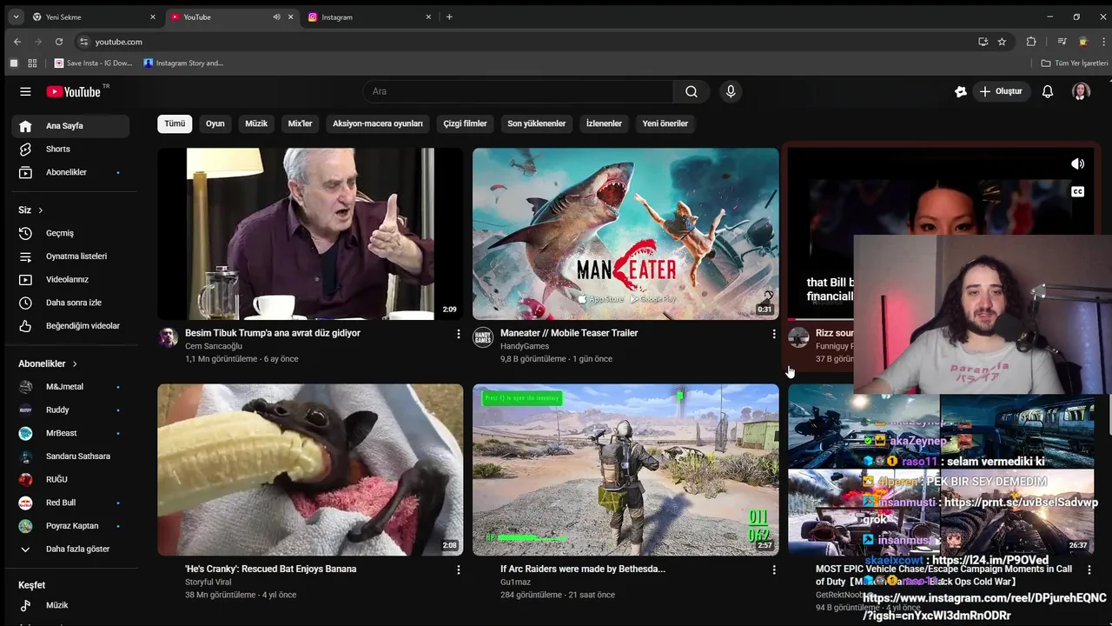Play the bat eating banana thumbnail
The image size is (1112, 626).
[310, 469]
